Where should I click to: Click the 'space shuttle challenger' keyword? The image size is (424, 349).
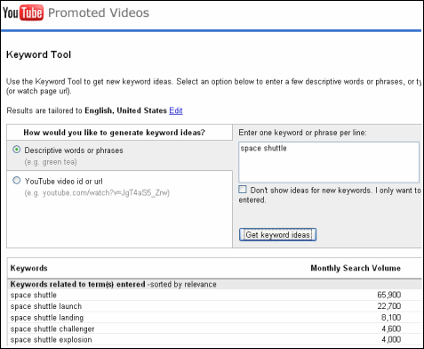pyautogui.click(x=52, y=329)
